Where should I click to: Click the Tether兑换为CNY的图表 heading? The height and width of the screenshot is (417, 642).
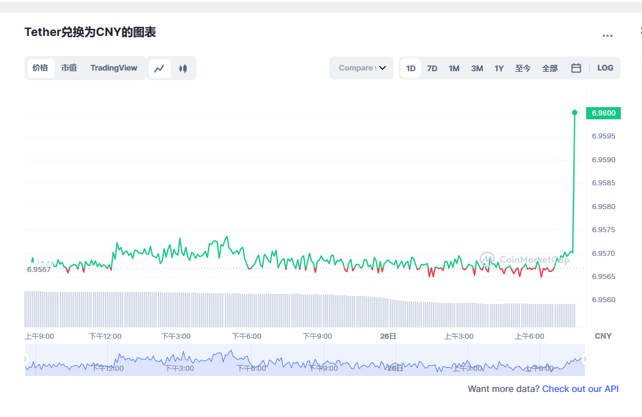pyautogui.click(x=90, y=32)
